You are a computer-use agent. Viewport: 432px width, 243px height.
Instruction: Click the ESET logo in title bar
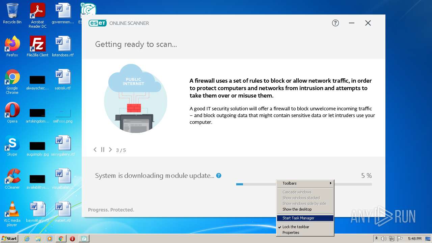click(98, 23)
